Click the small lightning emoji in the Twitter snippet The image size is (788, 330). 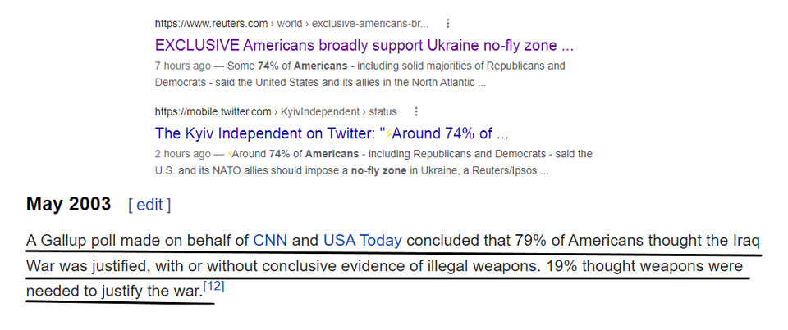click(230, 154)
